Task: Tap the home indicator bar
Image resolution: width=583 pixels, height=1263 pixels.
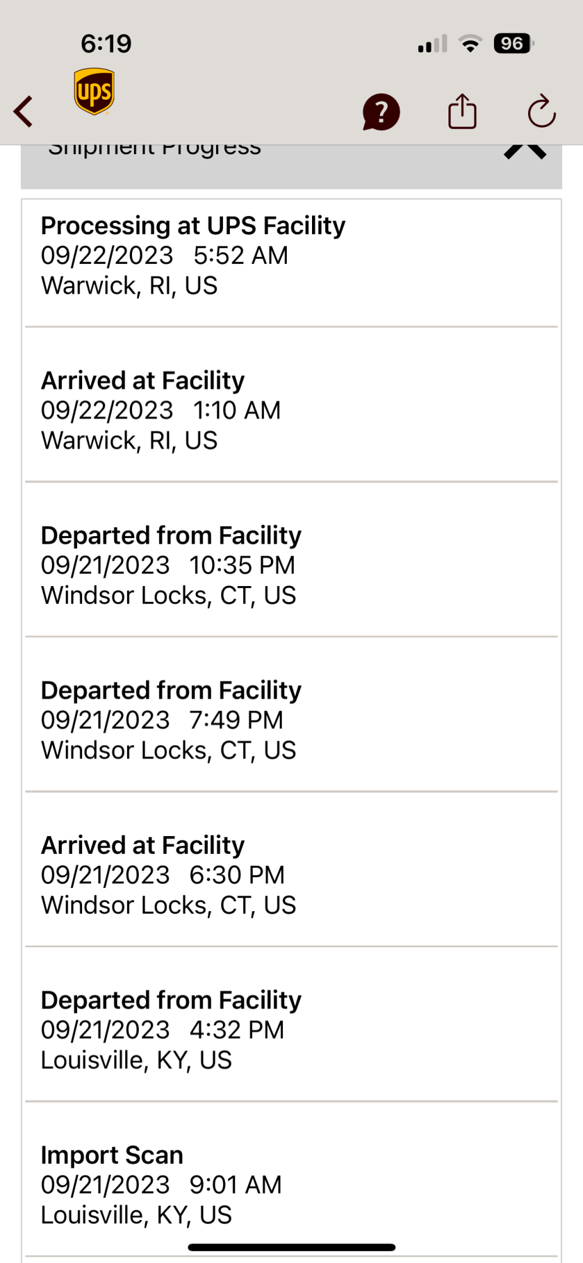Action: (x=292, y=1247)
